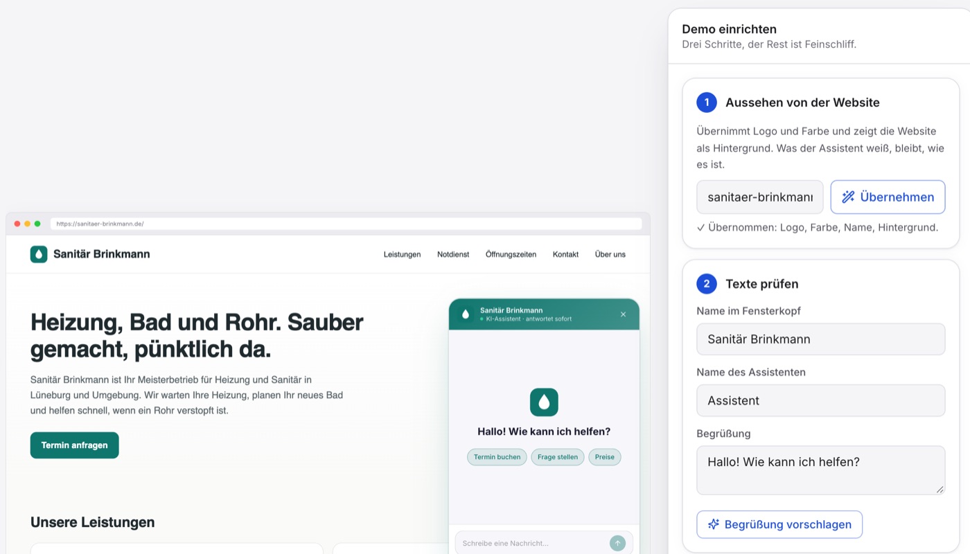Click the Übernehmen button
Image resolution: width=970 pixels, height=554 pixels.
888,197
